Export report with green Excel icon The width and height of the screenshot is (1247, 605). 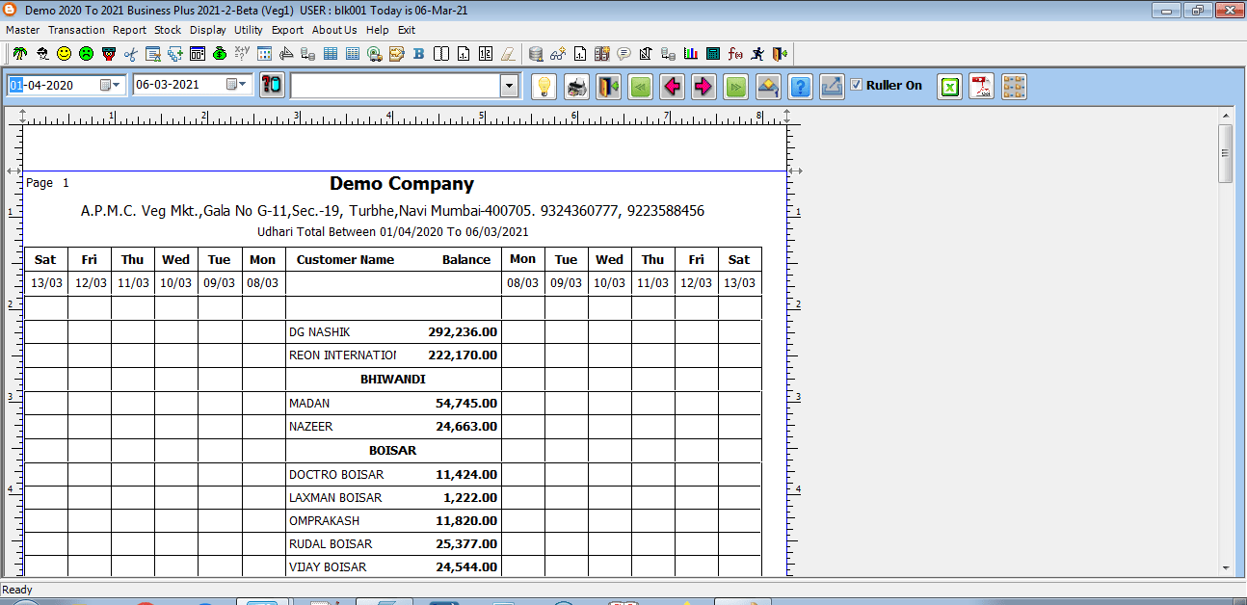[950, 87]
